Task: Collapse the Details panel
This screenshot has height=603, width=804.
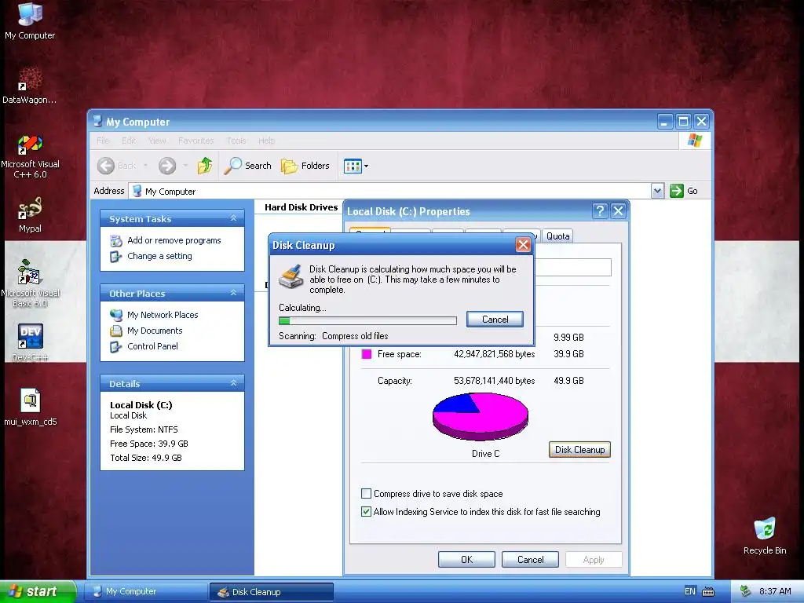Action: pos(233,383)
